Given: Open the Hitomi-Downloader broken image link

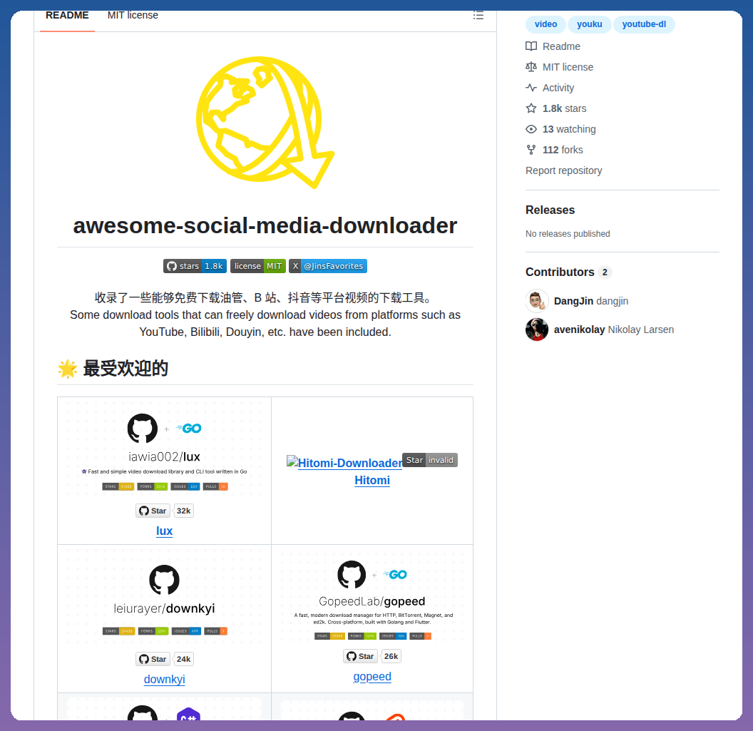Looking at the screenshot, I should 344,463.
